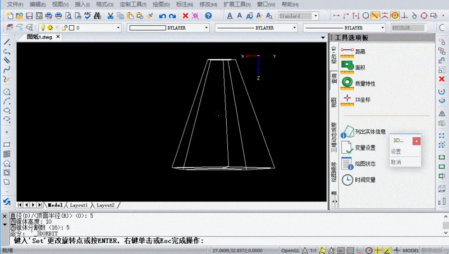Click the BYCOLOR plot style box
Screen dimensions: 449x254
coord(407,27)
